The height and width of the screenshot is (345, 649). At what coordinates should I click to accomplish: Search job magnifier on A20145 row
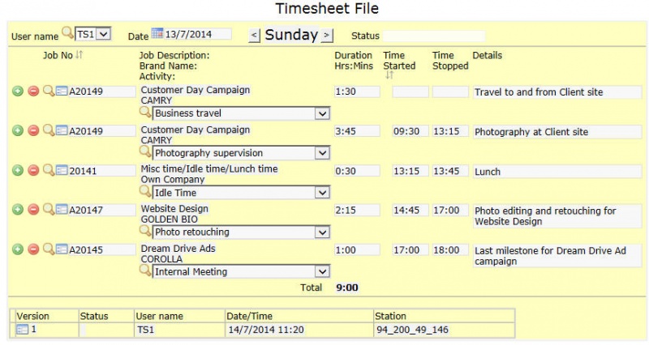[x=49, y=249]
